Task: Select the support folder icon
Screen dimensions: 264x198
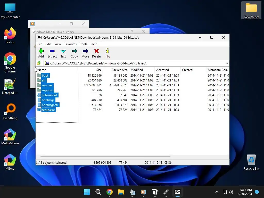Action: 39,90
